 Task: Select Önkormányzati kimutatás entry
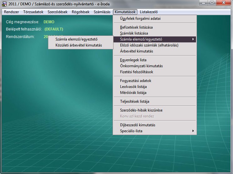141,66
